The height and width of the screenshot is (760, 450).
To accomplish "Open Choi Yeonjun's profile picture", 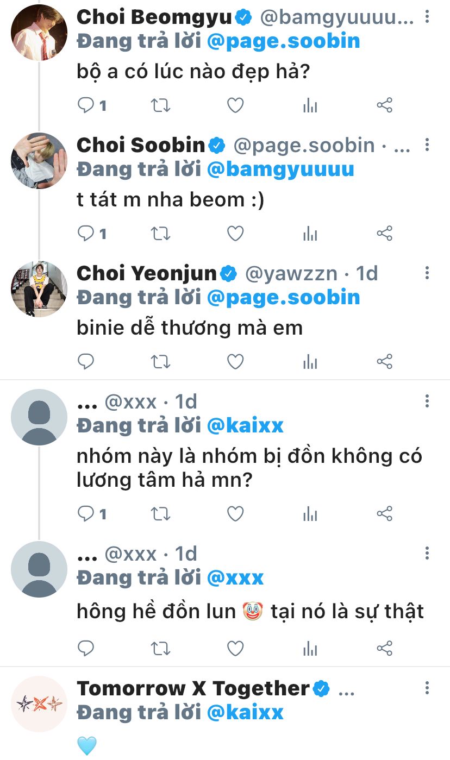I will click(39, 288).
